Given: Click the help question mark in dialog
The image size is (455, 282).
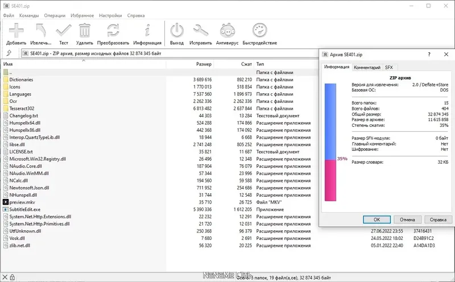Looking at the screenshot, I should coord(429,54).
